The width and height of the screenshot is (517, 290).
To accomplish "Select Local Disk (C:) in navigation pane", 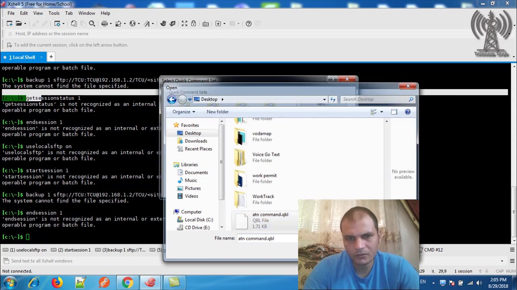I will pos(199,220).
